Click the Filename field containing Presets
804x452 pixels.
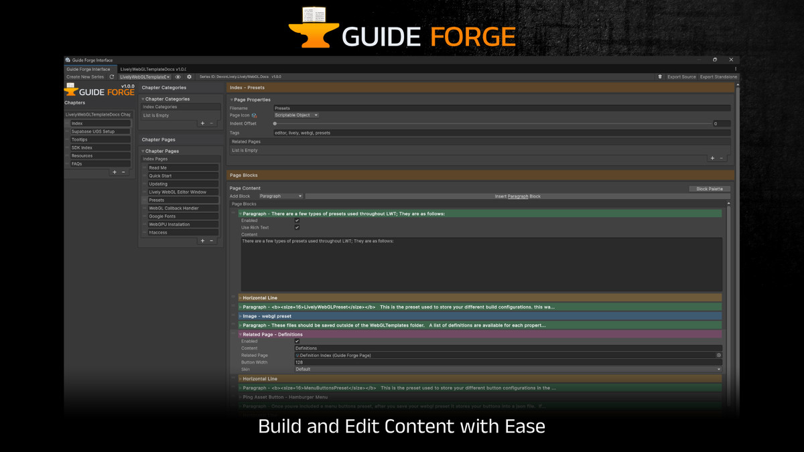502,108
